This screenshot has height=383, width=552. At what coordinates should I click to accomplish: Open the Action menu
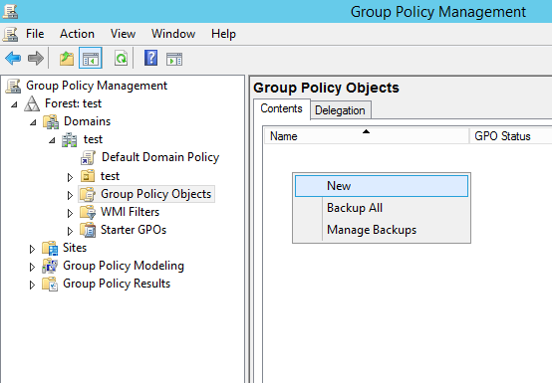pyautogui.click(x=77, y=34)
